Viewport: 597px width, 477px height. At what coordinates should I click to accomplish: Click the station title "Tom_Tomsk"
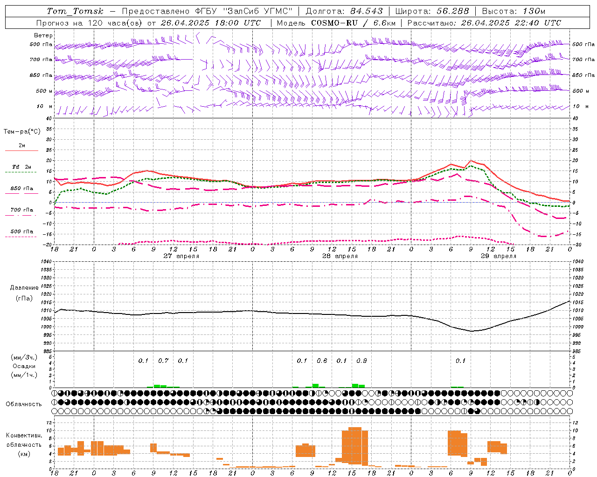75,11
